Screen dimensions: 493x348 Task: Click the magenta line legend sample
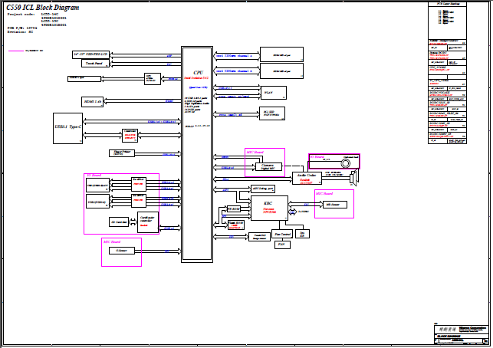(x=15, y=50)
